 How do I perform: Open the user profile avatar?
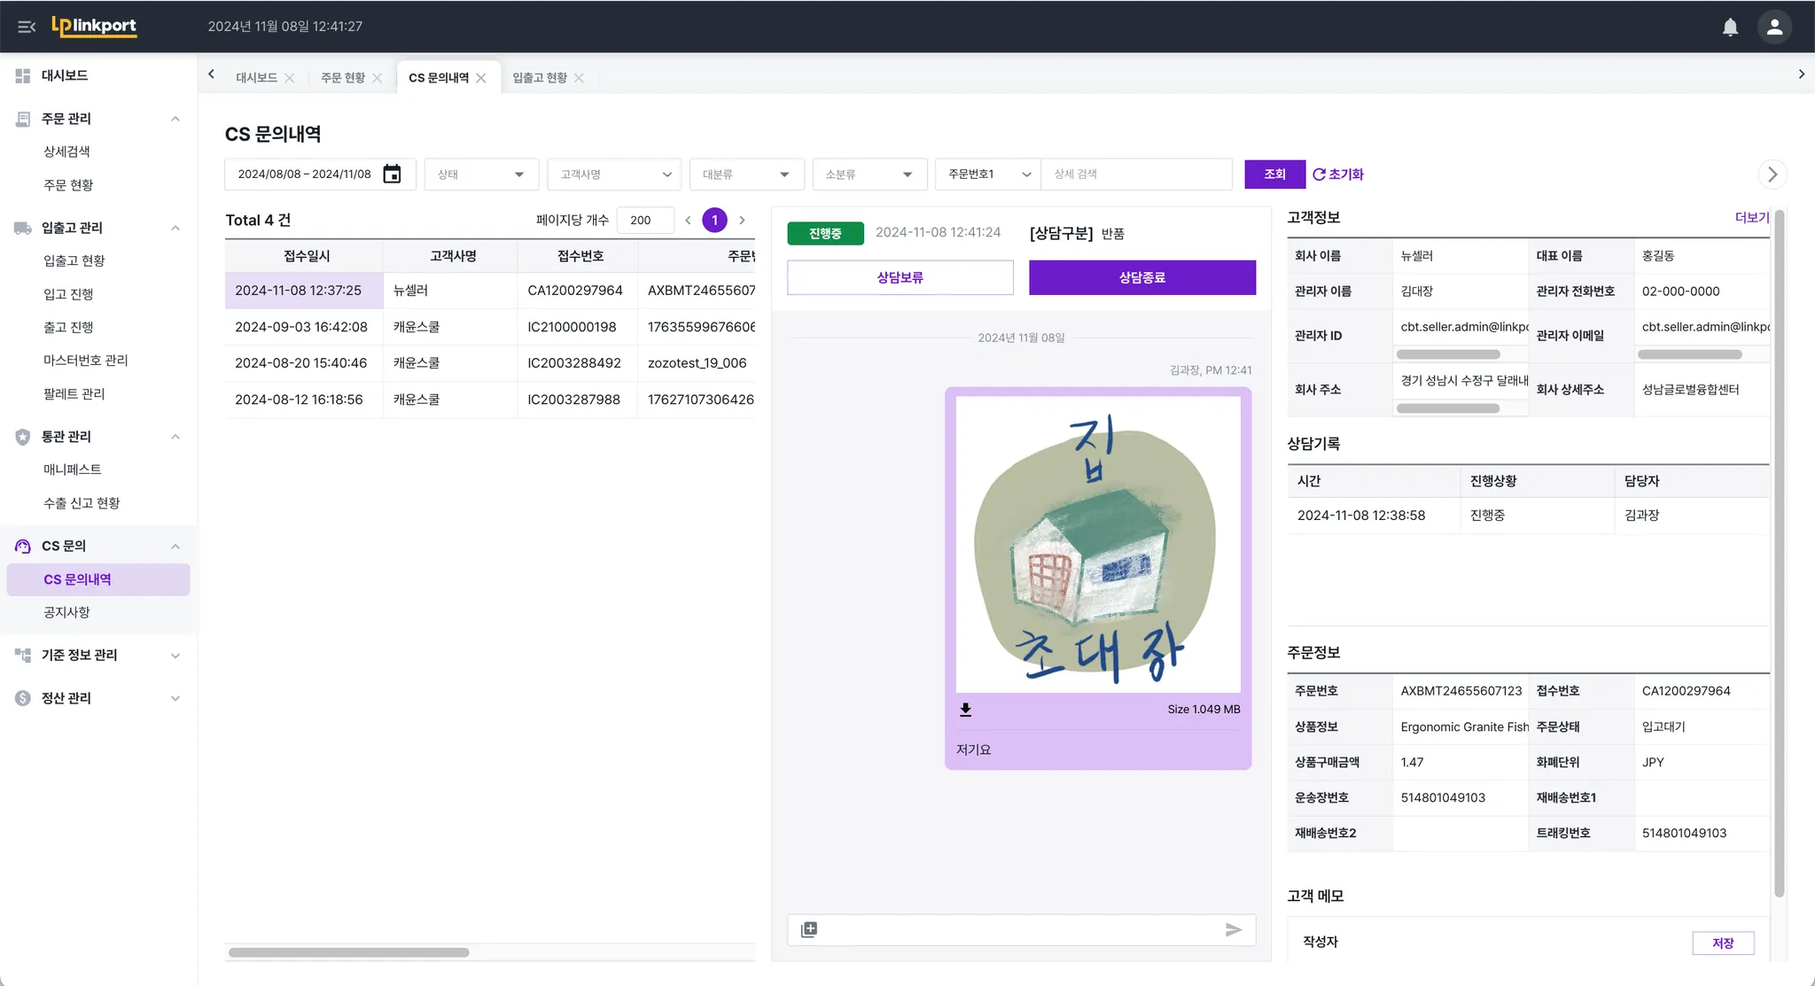1774,27
